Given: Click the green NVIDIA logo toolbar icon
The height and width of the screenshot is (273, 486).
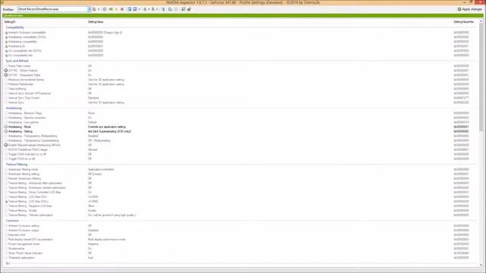Looking at the screenshot, I should [x=110, y=9].
